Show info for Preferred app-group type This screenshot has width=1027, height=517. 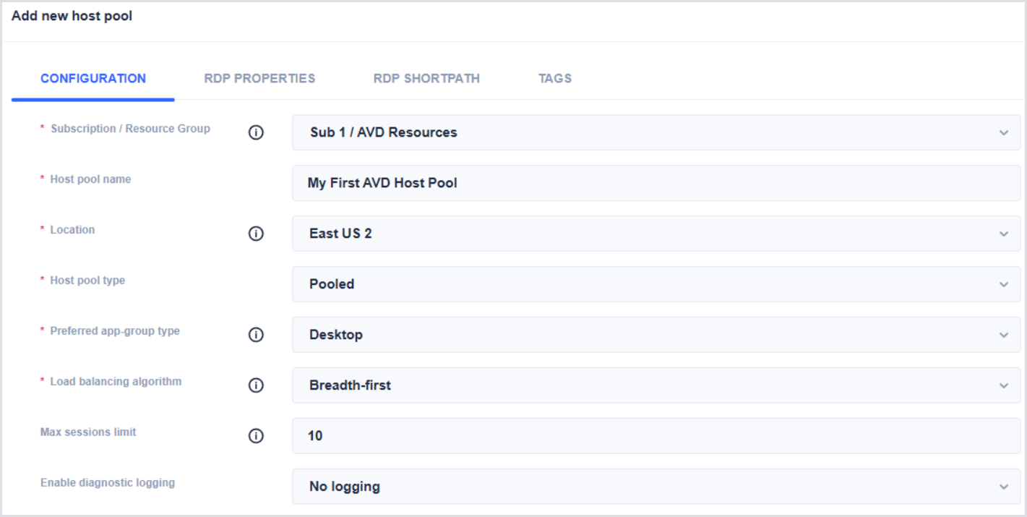(x=255, y=336)
